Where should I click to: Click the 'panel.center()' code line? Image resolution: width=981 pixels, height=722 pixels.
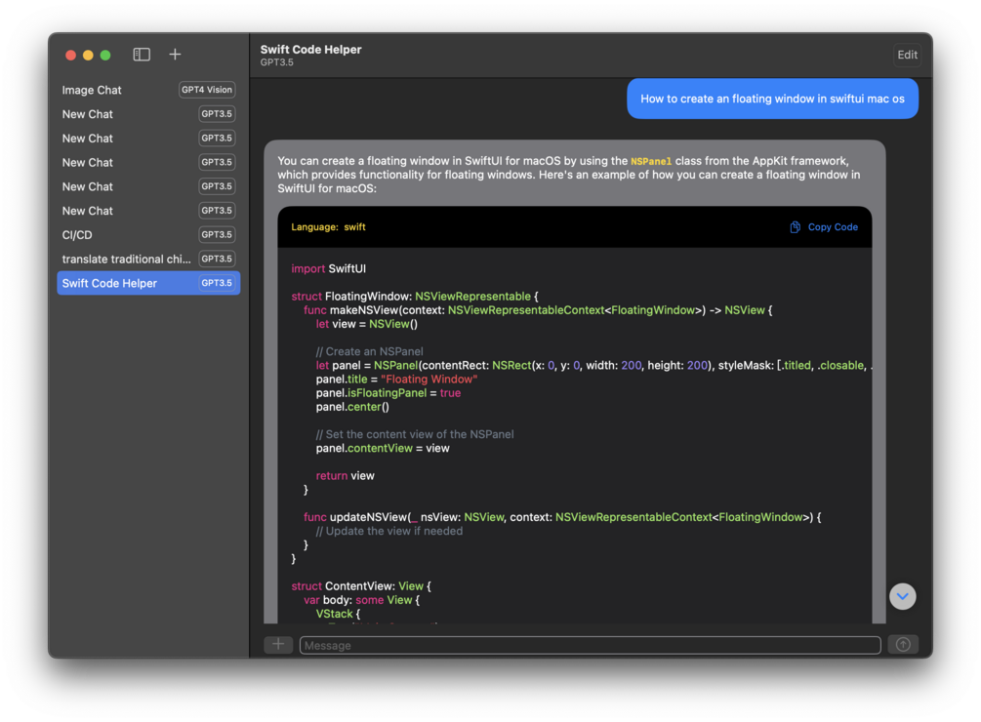point(352,407)
